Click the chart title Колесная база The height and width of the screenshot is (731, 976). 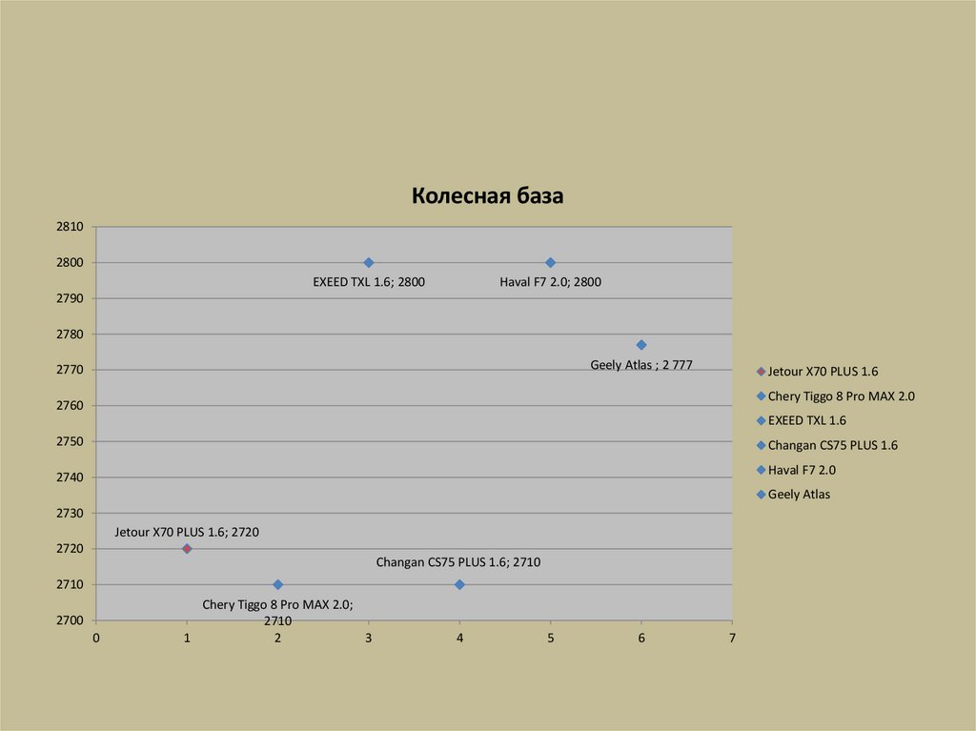487,195
